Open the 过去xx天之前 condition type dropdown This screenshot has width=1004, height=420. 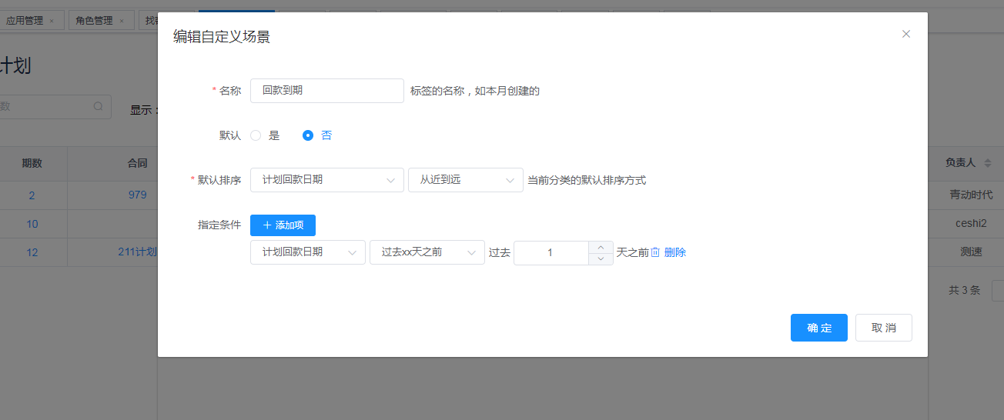pyautogui.click(x=427, y=252)
